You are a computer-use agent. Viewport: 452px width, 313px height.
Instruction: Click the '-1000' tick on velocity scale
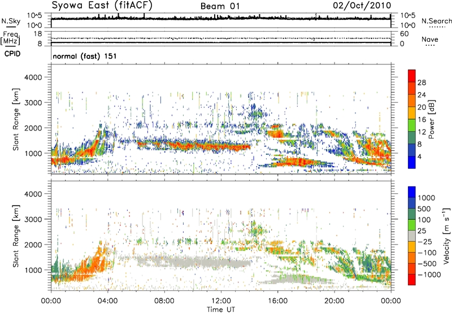point(429,275)
